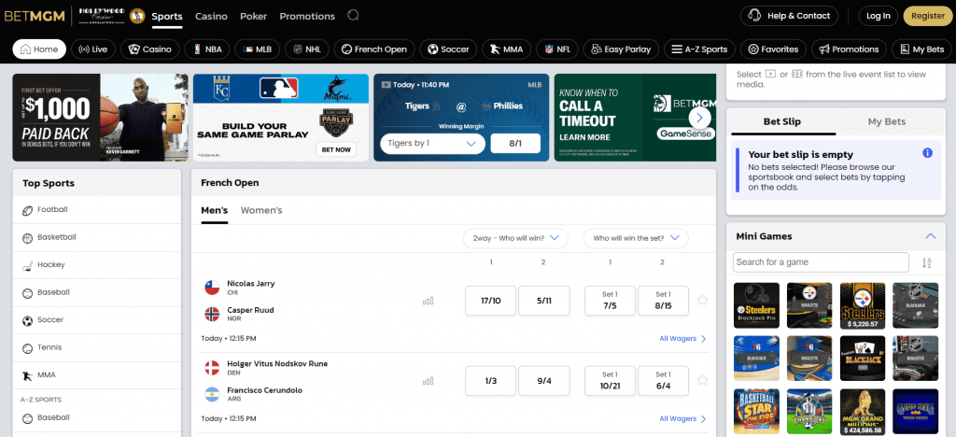Screen dimensions: 956x437
Task: Open stats icon for Rune vs Cerundolo
Action: pos(428,381)
